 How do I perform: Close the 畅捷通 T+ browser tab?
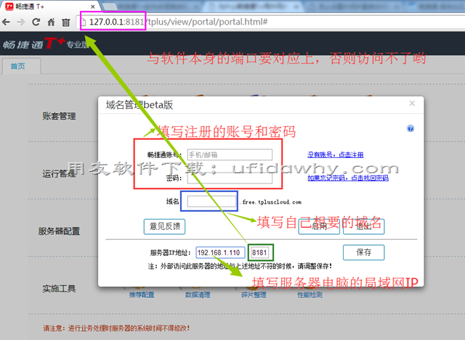[x=93, y=7]
